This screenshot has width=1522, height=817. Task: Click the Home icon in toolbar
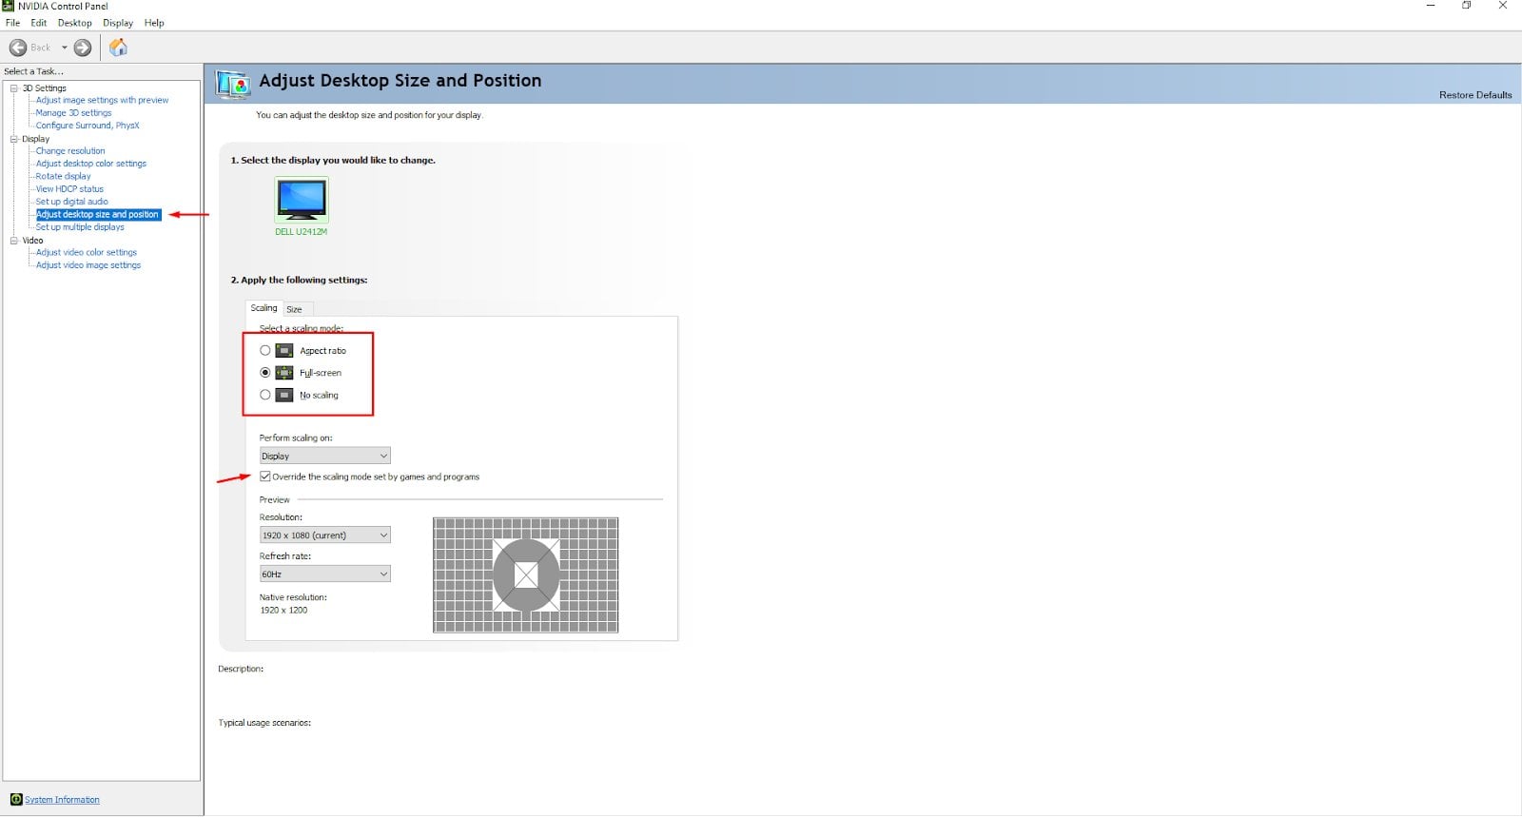tap(118, 48)
